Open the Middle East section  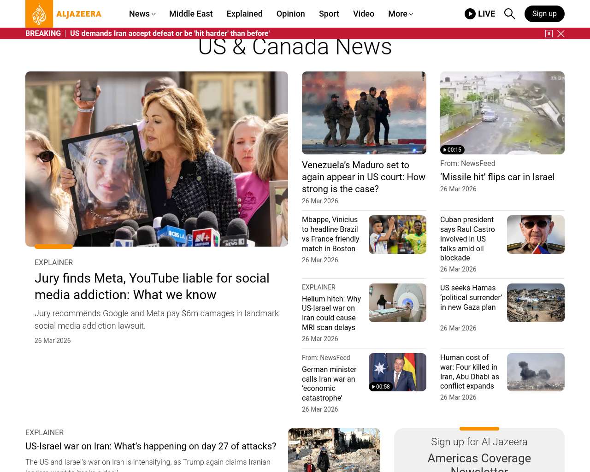(x=191, y=14)
